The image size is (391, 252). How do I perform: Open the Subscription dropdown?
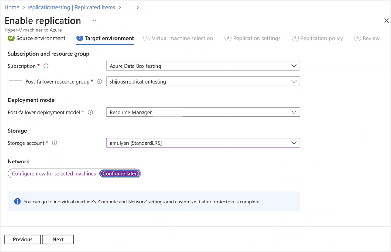pos(203,66)
